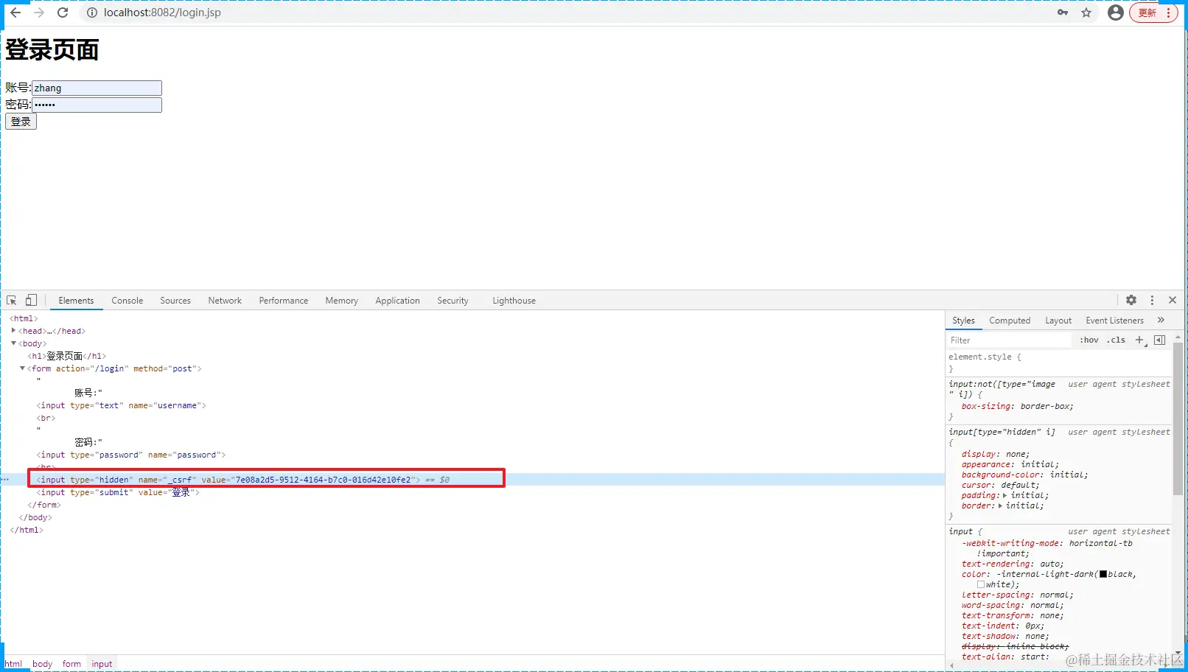Select body in the breadcrumb bar
Viewport: 1188px width, 672px height.
(42, 664)
